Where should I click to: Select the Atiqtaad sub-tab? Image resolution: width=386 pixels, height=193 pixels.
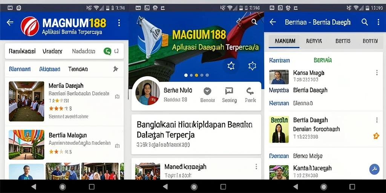click(49, 69)
